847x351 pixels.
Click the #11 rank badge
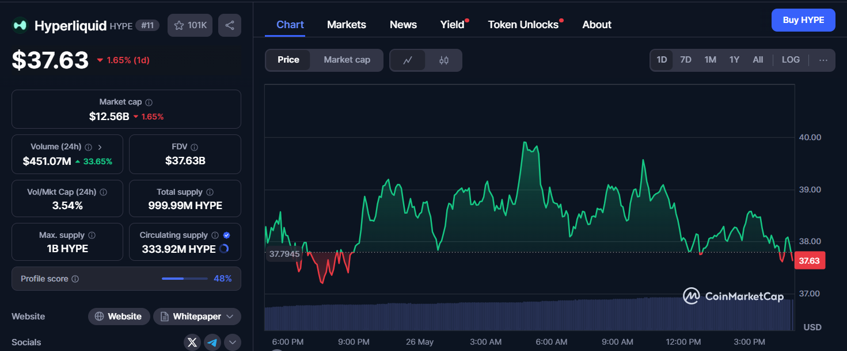147,25
